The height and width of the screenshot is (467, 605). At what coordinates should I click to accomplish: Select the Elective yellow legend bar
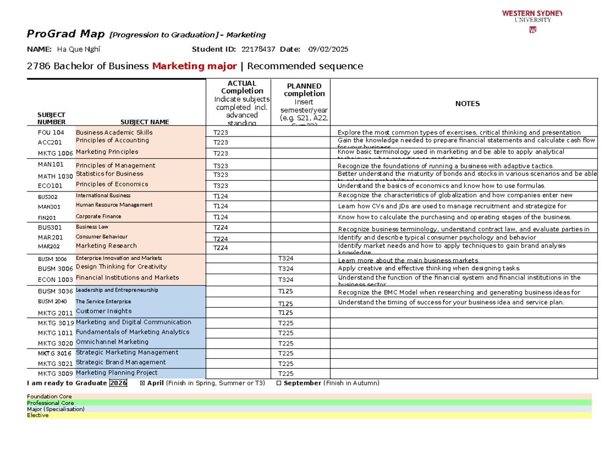point(202,415)
